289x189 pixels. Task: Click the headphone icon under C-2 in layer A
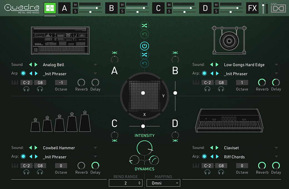point(26,89)
